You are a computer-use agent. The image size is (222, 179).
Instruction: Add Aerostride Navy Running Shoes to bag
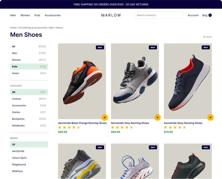click(x=210, y=117)
